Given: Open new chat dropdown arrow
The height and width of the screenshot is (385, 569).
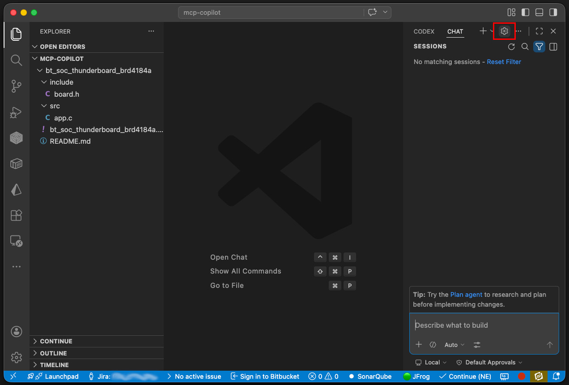Looking at the screenshot, I should point(492,31).
